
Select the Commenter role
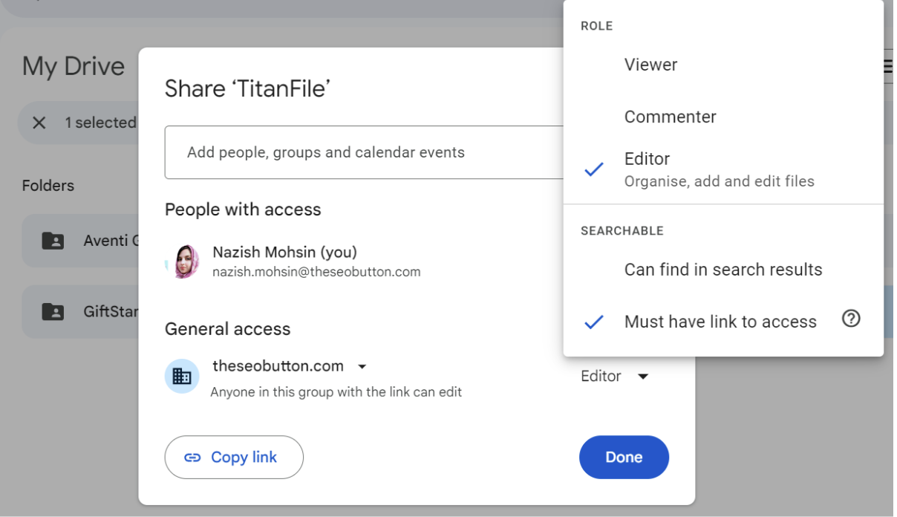tap(670, 117)
